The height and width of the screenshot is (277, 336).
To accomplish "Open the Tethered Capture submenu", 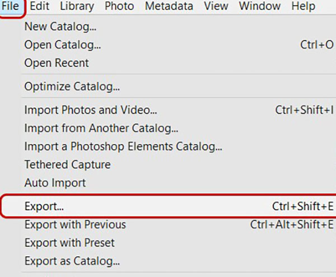I will (67, 165).
